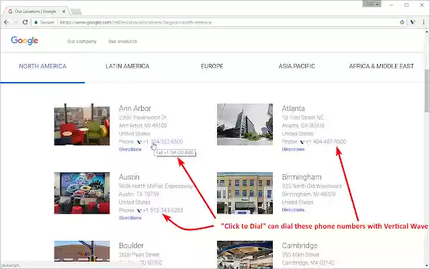430x269 pixels.
Task: Click address text 9606 North MoPac Expressway
Action: pos(156,186)
